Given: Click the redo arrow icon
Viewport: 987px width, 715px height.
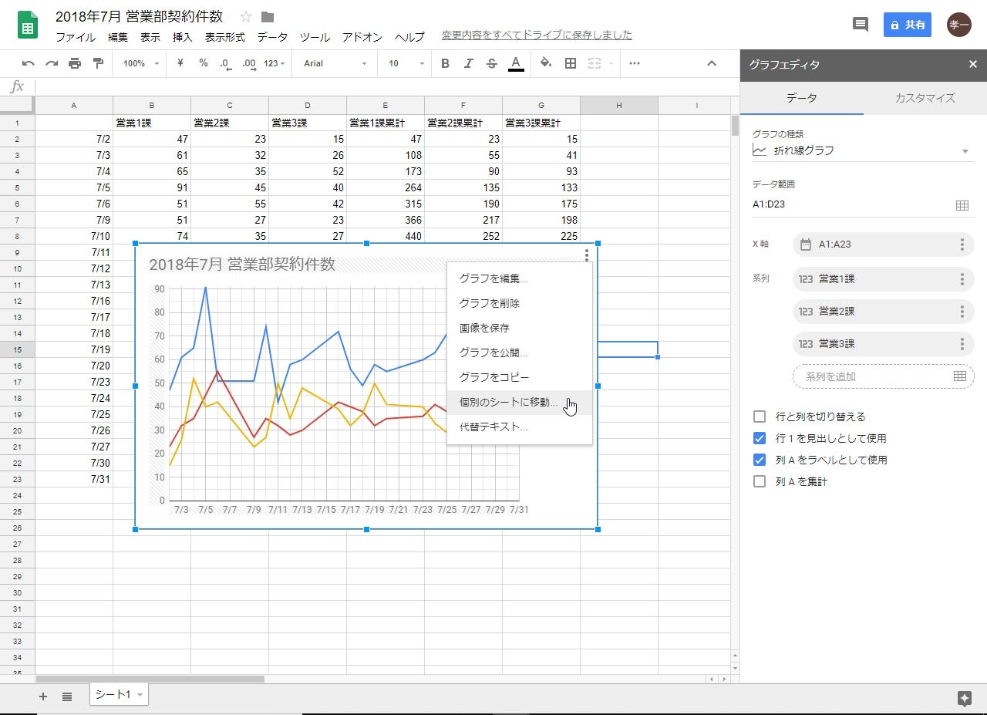Looking at the screenshot, I should click(x=52, y=63).
